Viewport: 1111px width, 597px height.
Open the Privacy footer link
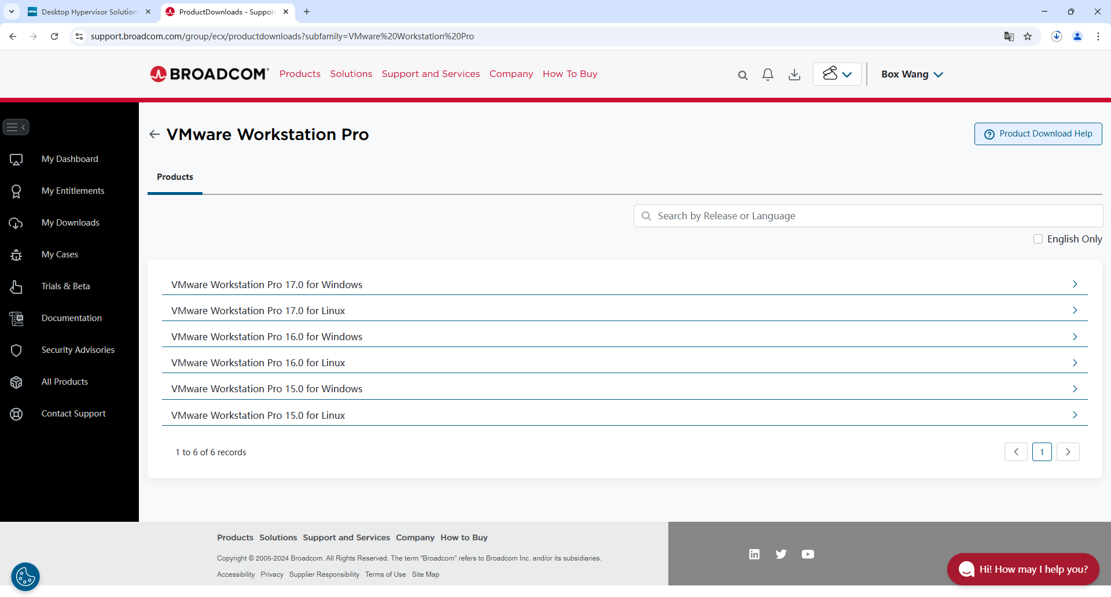pyautogui.click(x=272, y=574)
